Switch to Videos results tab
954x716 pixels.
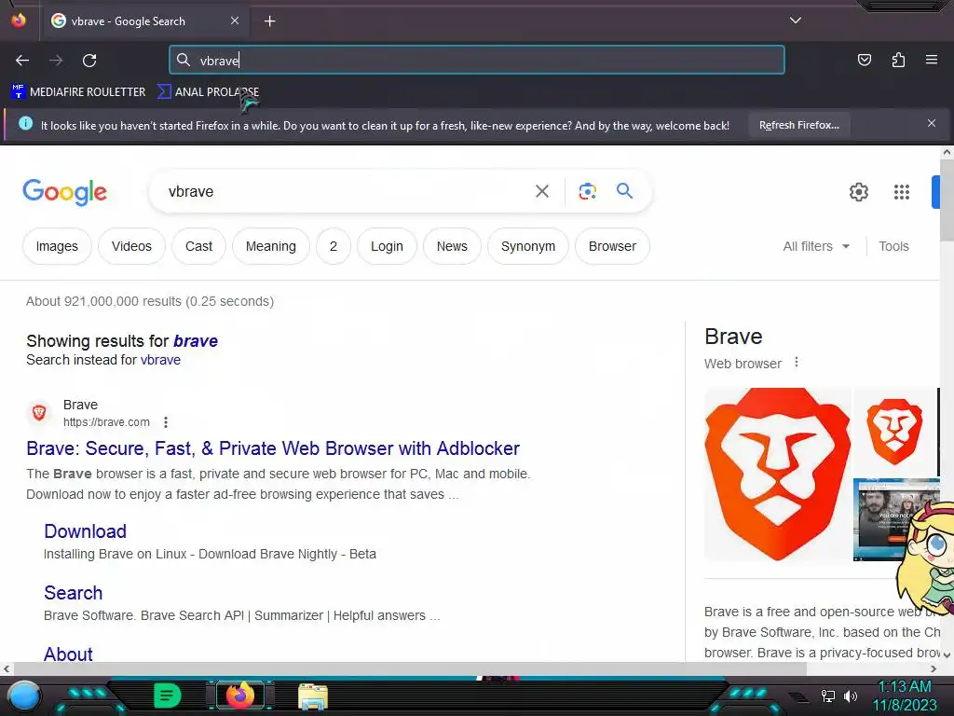tap(131, 246)
